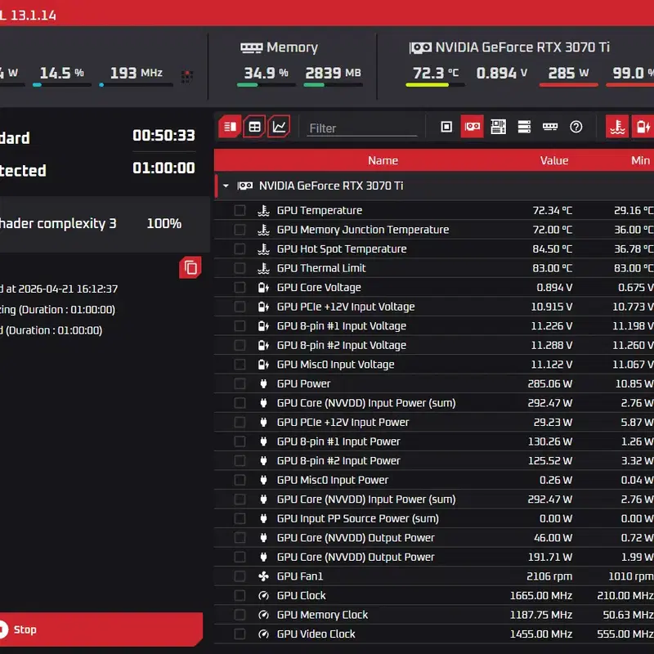Click the 72.3 °C GPU temperature header bar

435,85
